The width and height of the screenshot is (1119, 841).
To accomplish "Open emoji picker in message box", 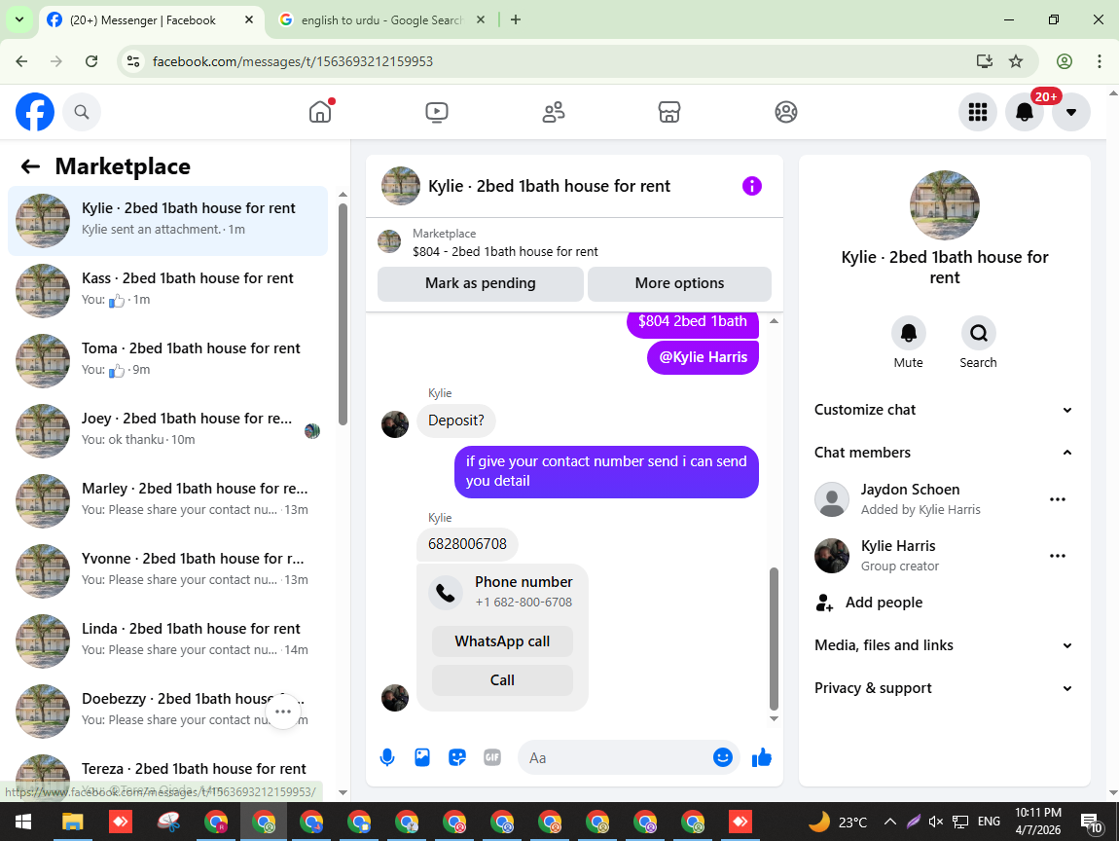I will coord(723,757).
